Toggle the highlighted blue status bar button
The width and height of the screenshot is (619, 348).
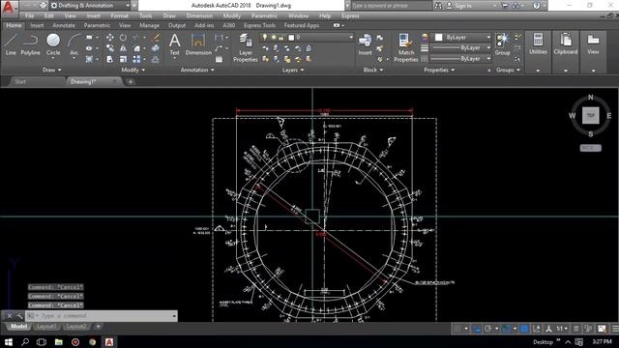tap(524, 329)
